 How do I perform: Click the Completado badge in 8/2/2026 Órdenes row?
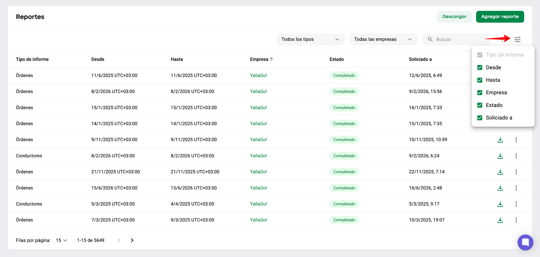coord(344,92)
